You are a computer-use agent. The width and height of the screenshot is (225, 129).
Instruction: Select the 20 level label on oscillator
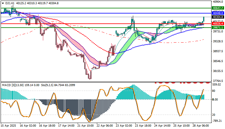tap(214, 115)
